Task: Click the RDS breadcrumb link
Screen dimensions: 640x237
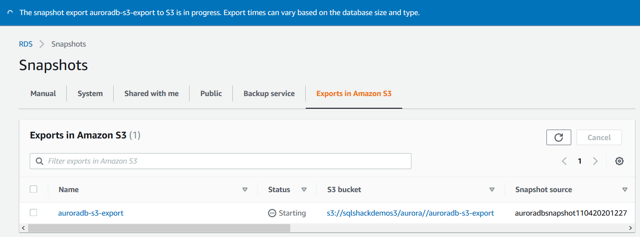Action: (26, 44)
